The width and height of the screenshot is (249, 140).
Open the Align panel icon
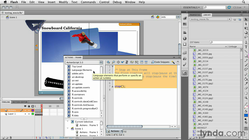point(185,33)
